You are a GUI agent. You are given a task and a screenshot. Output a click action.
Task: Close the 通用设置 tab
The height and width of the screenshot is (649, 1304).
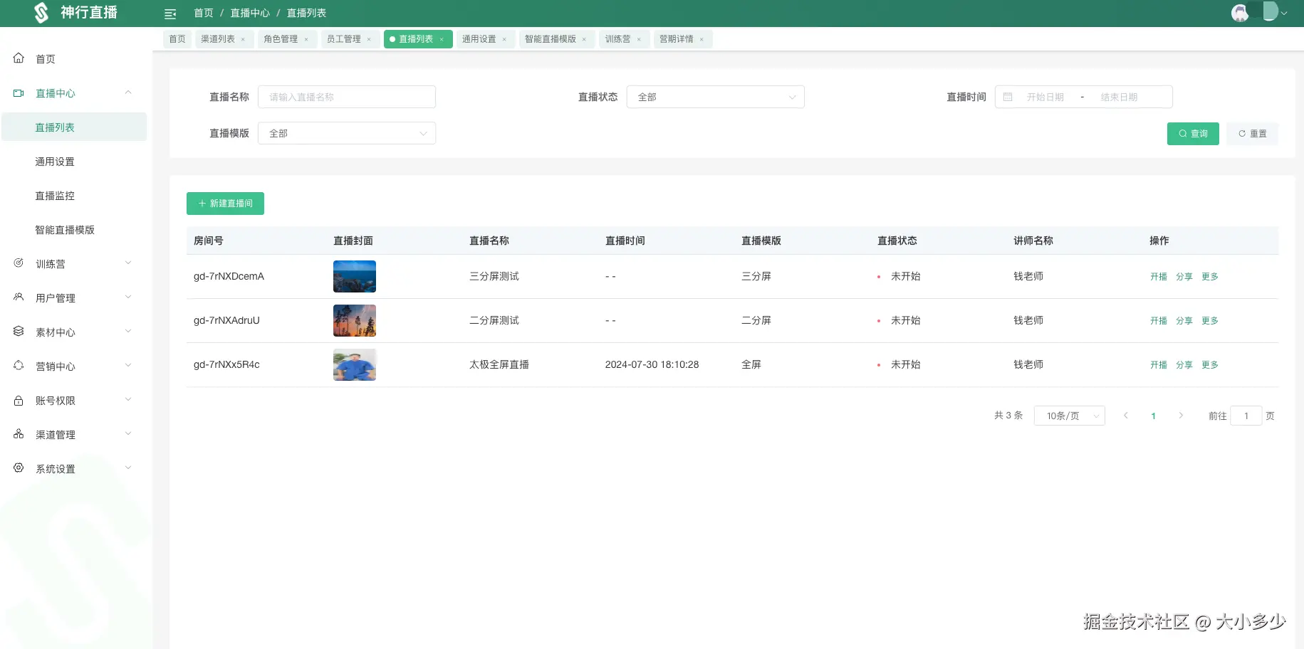[504, 39]
